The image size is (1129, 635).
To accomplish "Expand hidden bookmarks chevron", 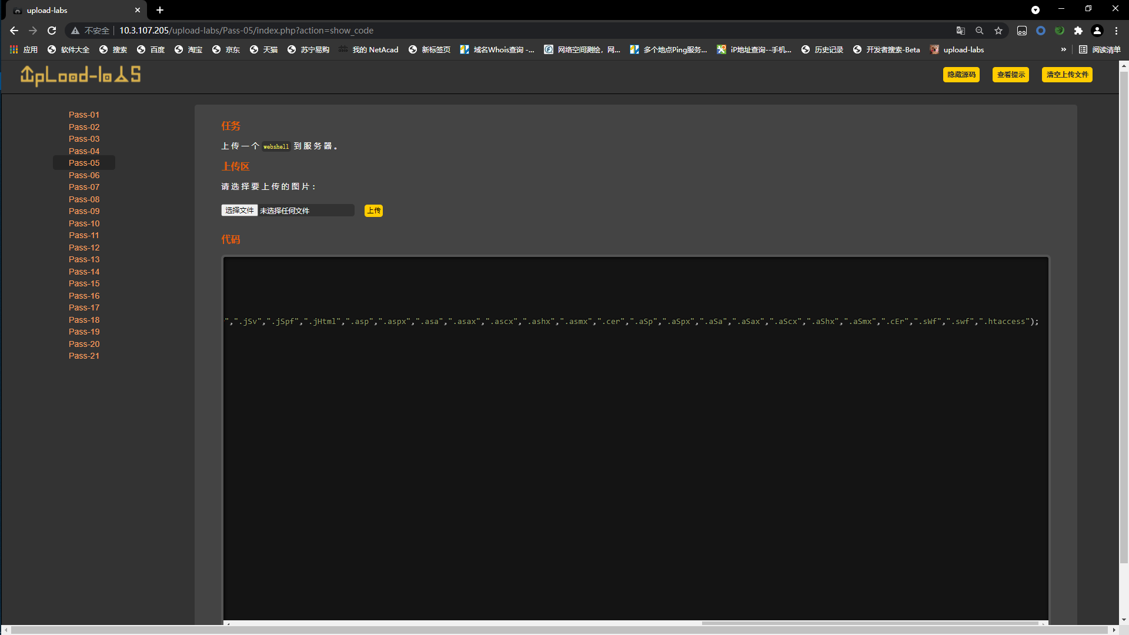I will [1063, 50].
